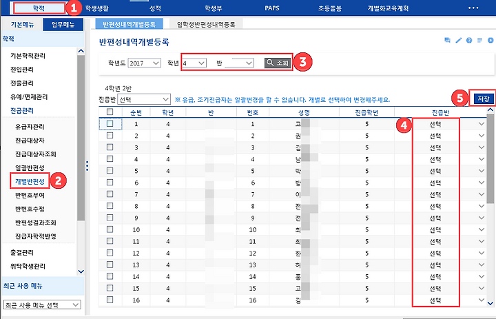Open 반번호부여 submenu item
The height and width of the screenshot is (319, 496).
pyautogui.click(x=30, y=195)
